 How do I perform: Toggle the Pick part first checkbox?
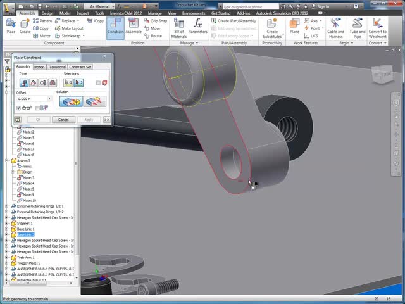(x=98, y=83)
